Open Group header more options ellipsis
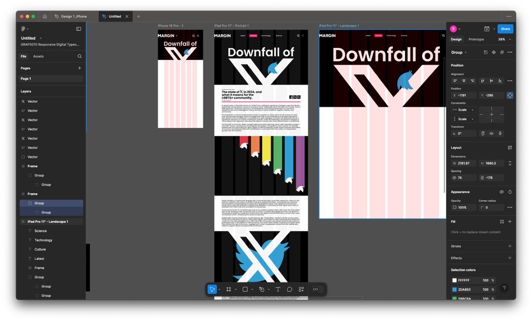Image resolution: width=532 pixels, height=321 pixels. [x=510, y=52]
